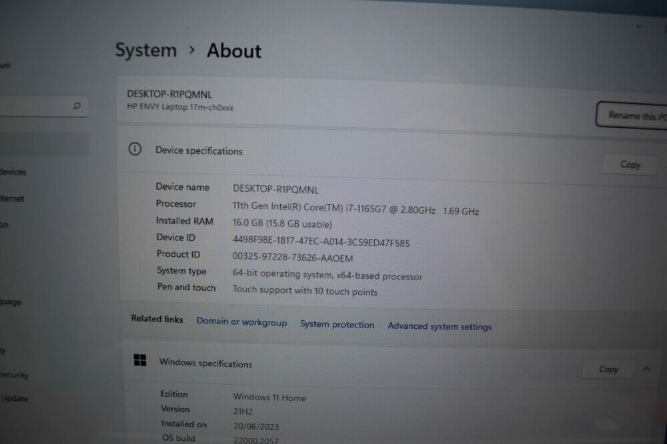Click the Edition label
Image resolution: width=667 pixels, height=444 pixels.
coord(174,394)
